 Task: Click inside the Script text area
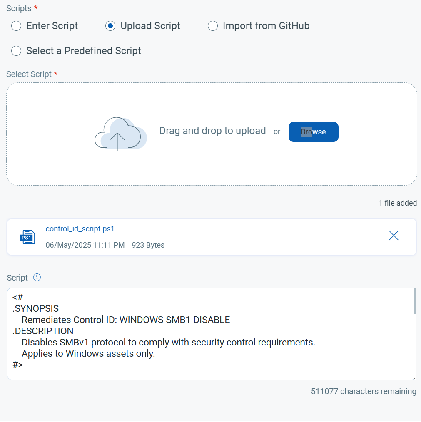(x=210, y=334)
